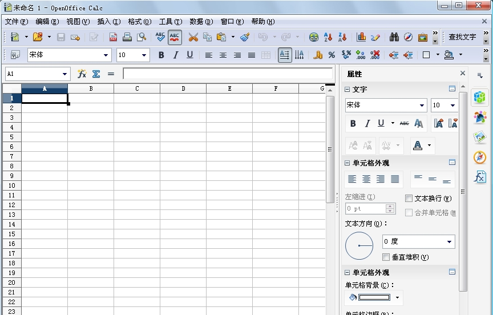Toggle left-to-right text direction button
This screenshot has height=315, width=493.
tap(285, 55)
